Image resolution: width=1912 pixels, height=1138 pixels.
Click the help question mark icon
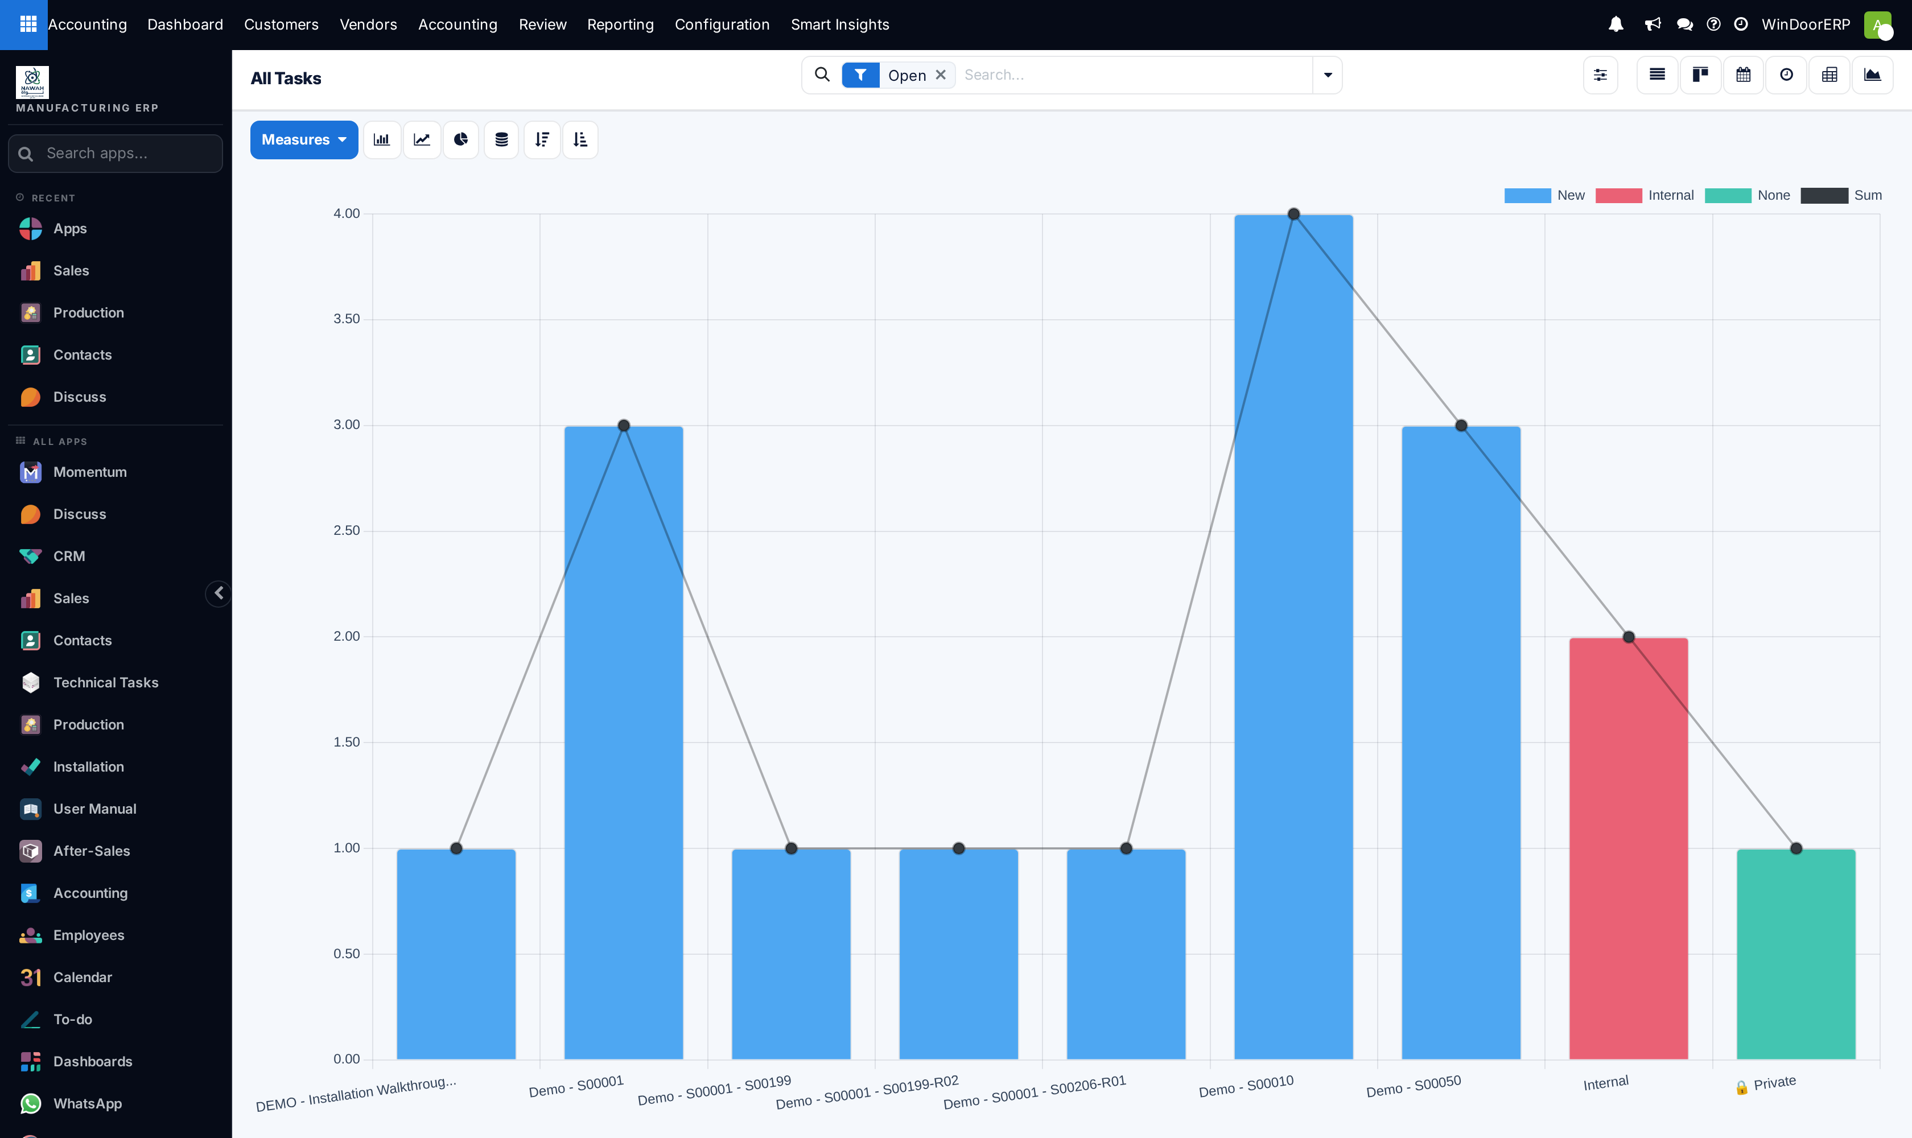(x=1713, y=24)
